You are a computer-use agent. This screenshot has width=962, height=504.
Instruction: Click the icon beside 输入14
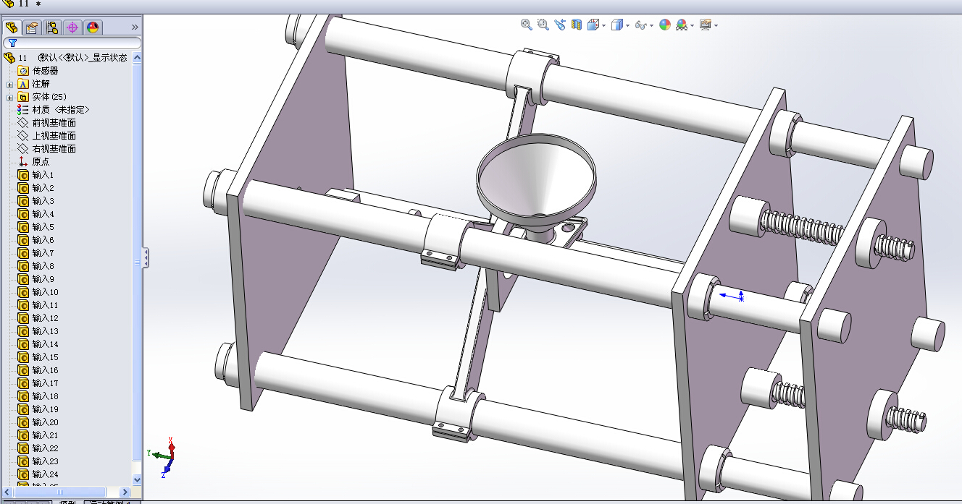23,344
